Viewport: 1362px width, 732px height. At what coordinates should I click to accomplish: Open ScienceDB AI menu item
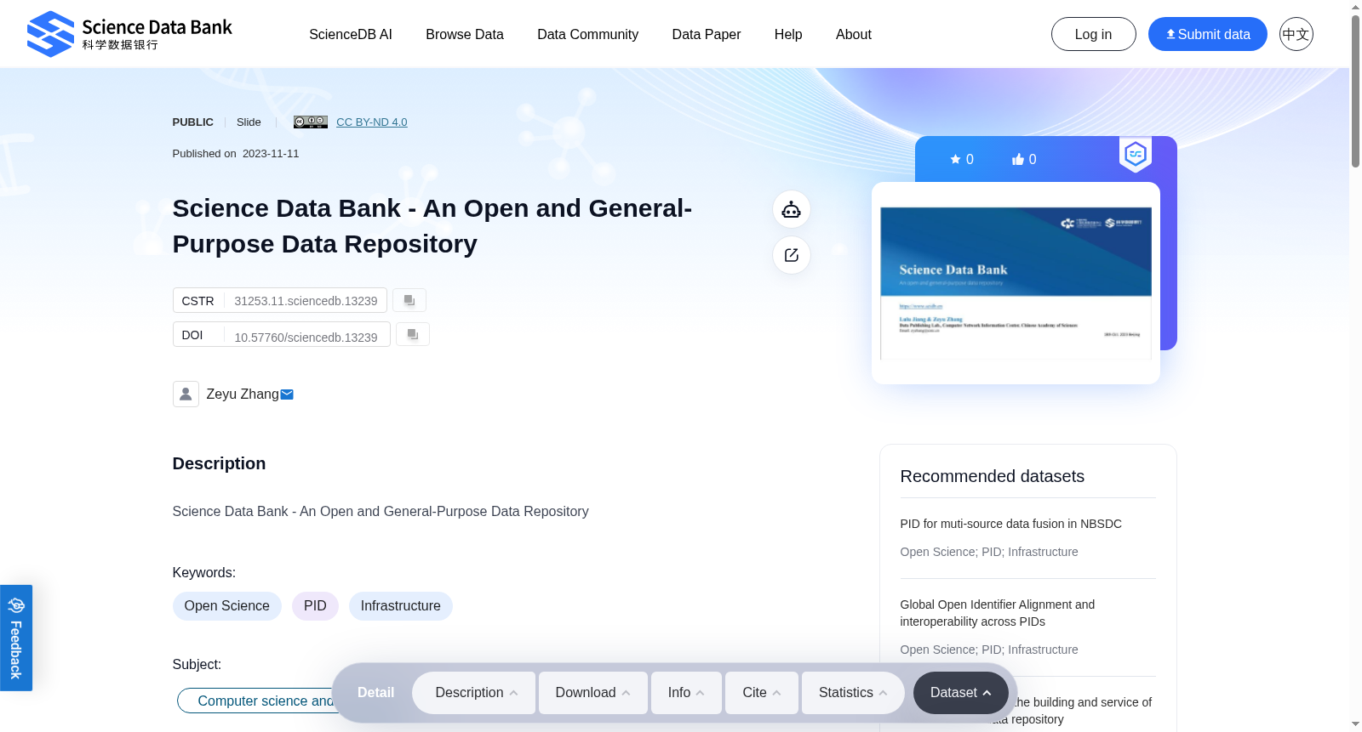coord(351,35)
